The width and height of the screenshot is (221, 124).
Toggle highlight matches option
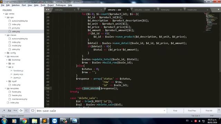(x=32, y=111)
